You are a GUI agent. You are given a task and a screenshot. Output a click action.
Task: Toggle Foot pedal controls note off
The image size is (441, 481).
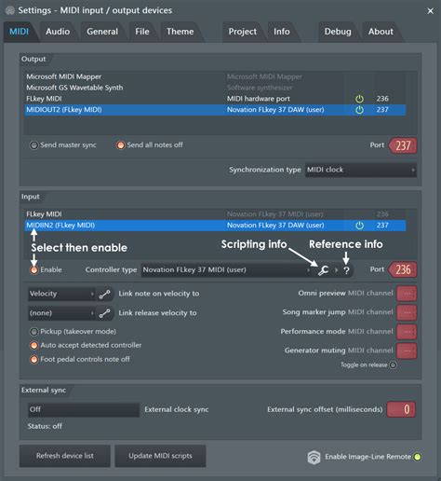tap(33, 360)
